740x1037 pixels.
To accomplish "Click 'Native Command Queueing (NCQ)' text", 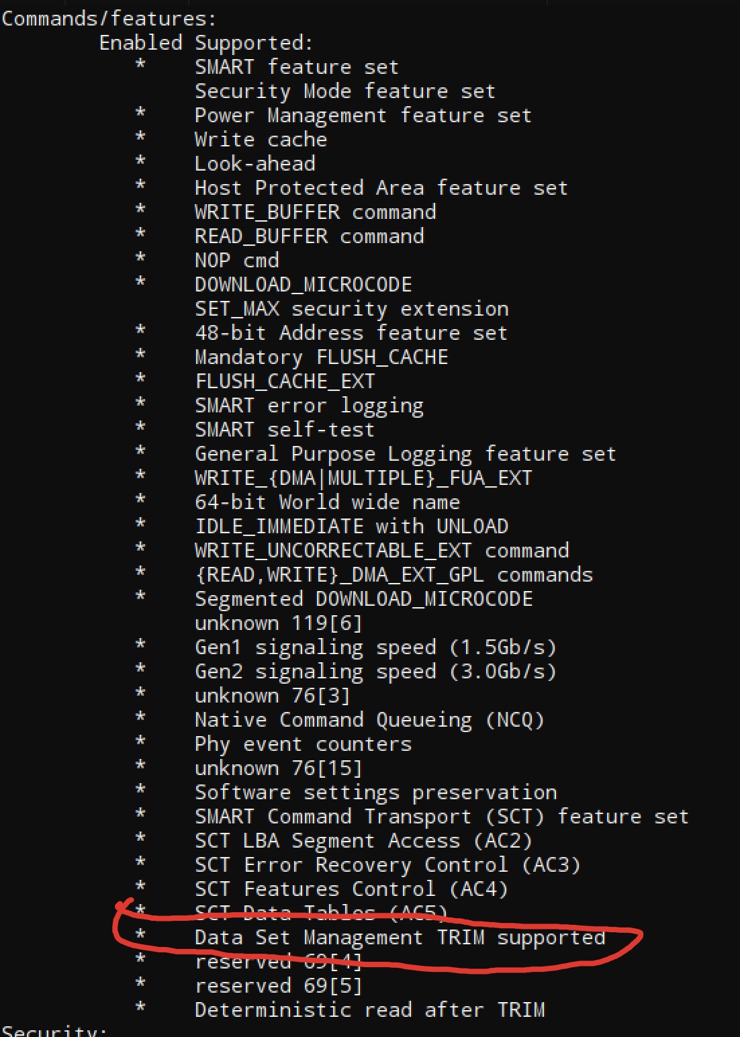I will point(369,720).
